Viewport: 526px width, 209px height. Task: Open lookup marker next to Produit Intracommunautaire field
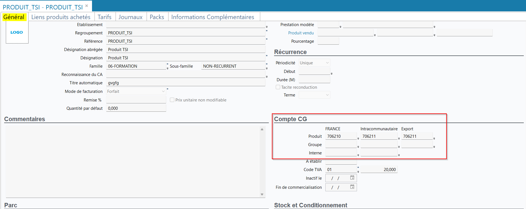(399, 139)
